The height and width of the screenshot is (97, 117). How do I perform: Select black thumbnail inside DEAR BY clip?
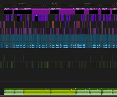(x=8, y=12)
